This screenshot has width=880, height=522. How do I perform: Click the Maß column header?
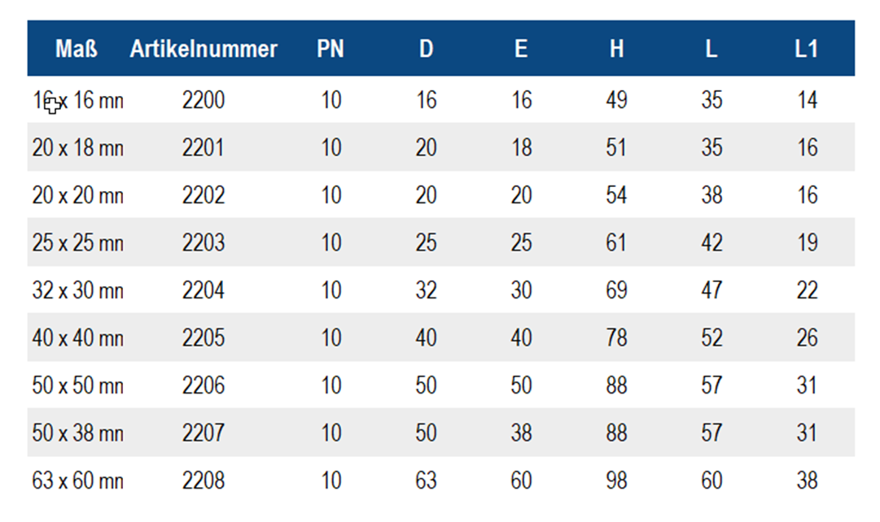pyautogui.click(x=77, y=49)
